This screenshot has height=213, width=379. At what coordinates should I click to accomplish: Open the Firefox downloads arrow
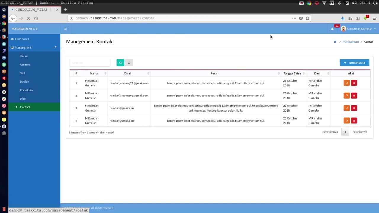coord(343,18)
